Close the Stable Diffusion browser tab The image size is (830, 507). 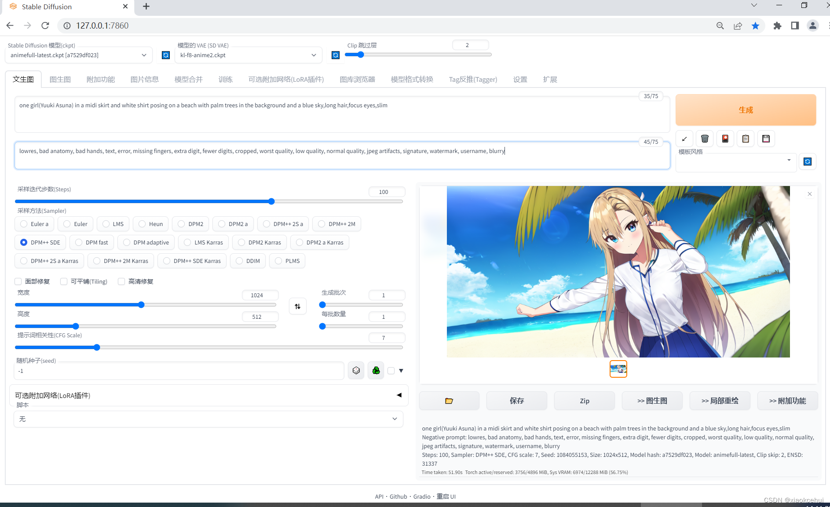125,7
